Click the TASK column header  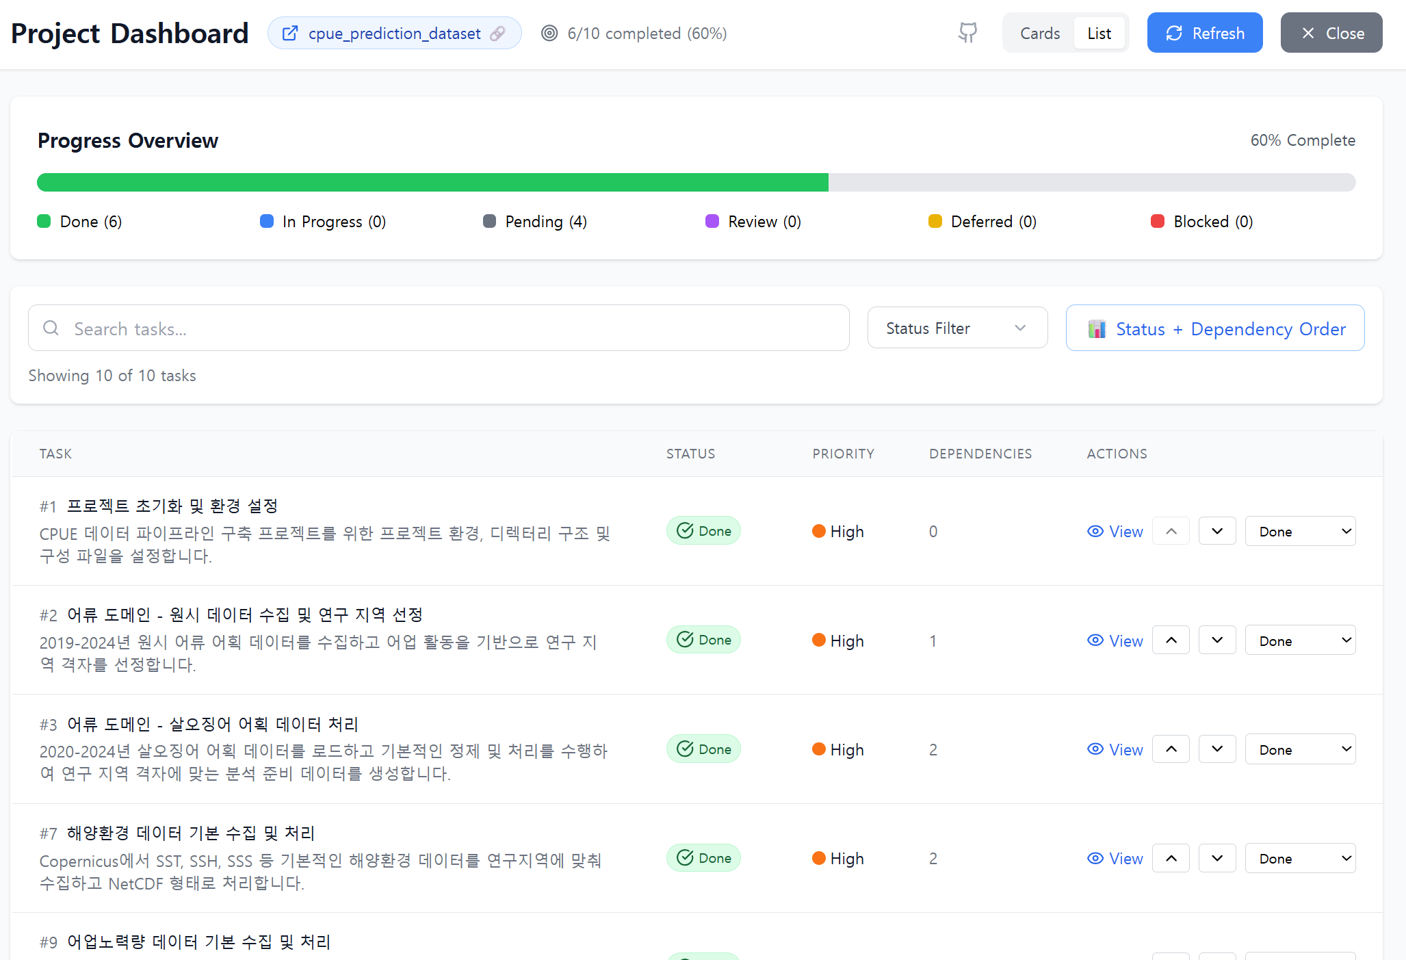coord(55,454)
